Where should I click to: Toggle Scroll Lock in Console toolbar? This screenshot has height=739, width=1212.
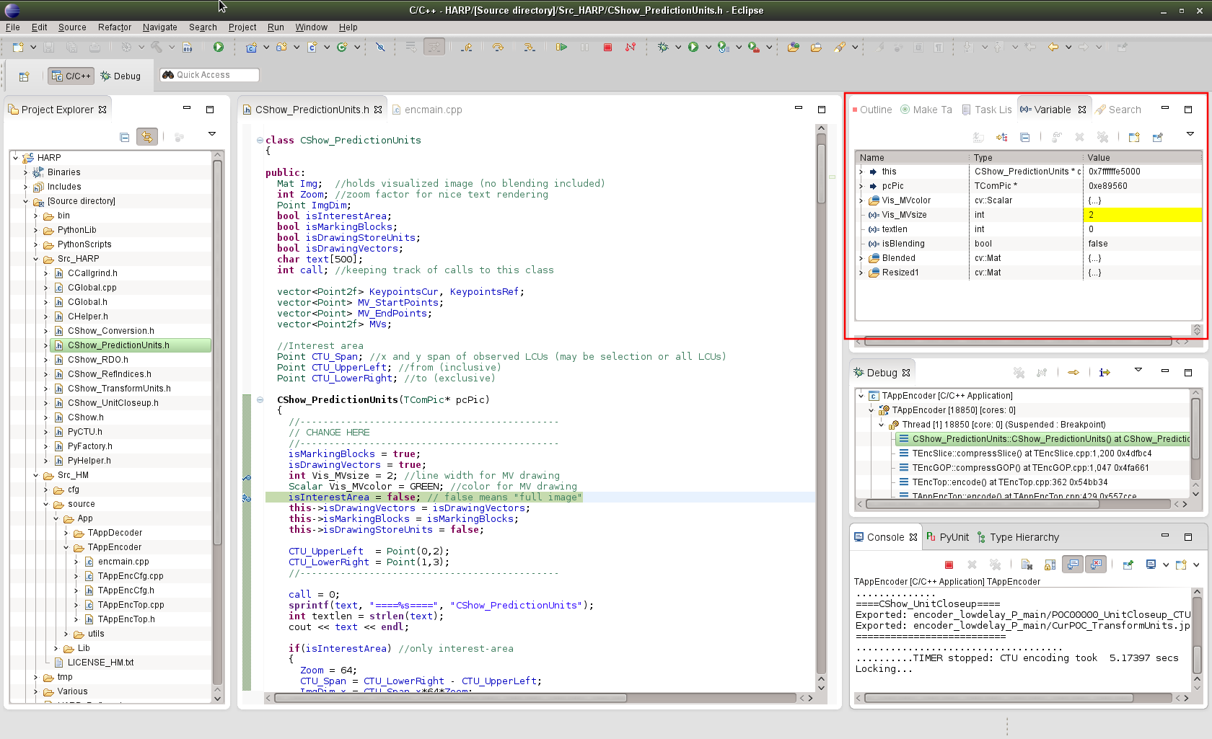1050,565
